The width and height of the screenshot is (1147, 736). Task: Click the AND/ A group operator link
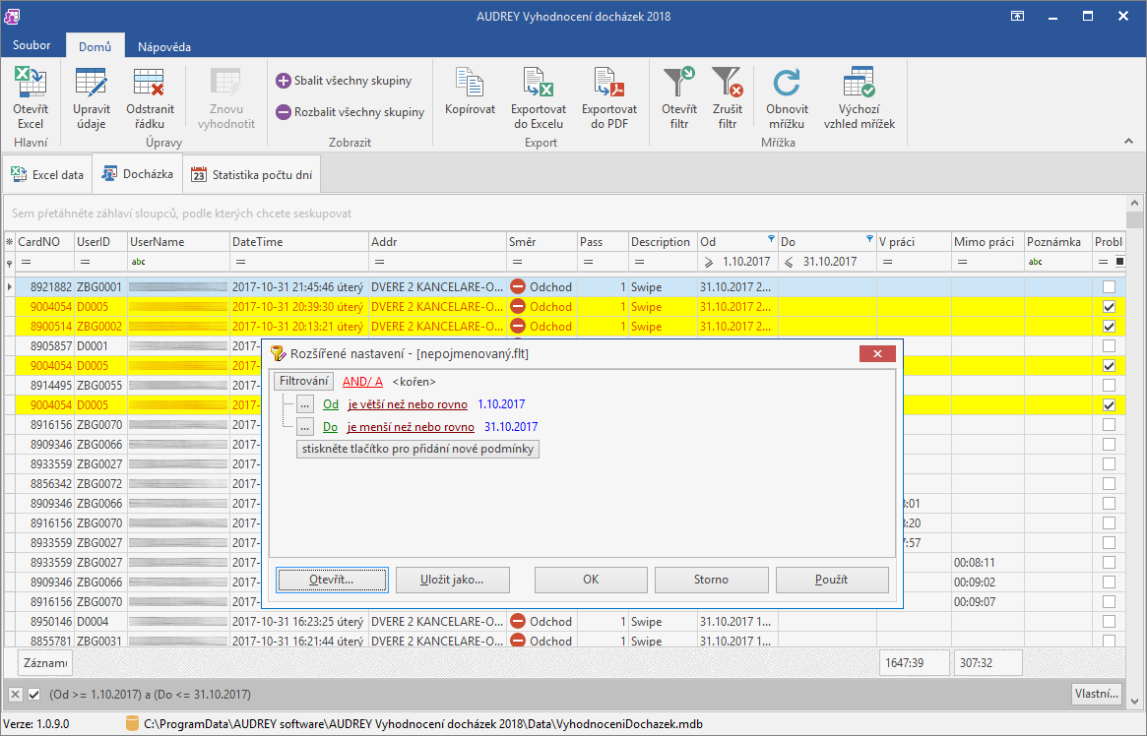[363, 382]
